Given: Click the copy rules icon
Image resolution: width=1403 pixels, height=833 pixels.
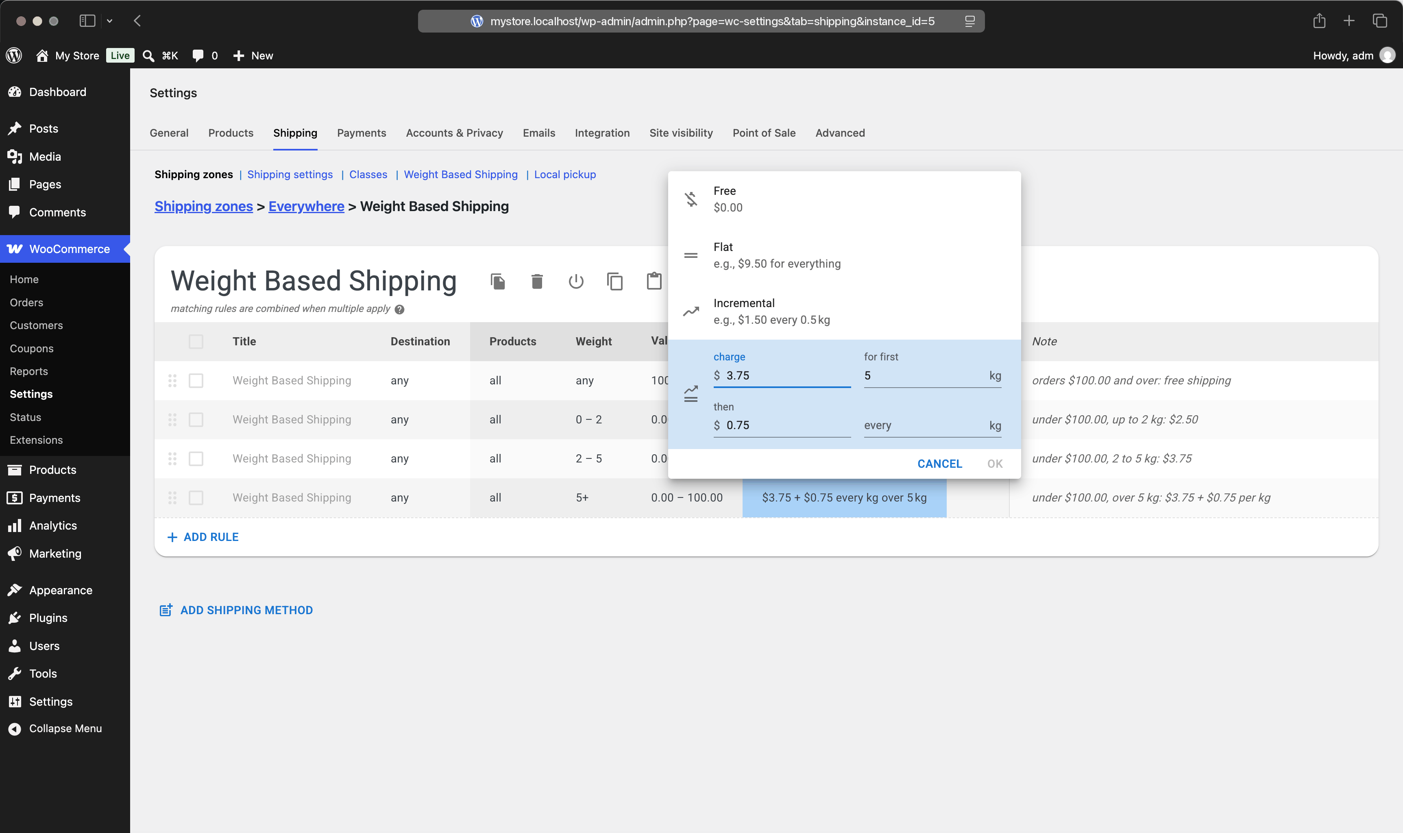Looking at the screenshot, I should (x=615, y=281).
